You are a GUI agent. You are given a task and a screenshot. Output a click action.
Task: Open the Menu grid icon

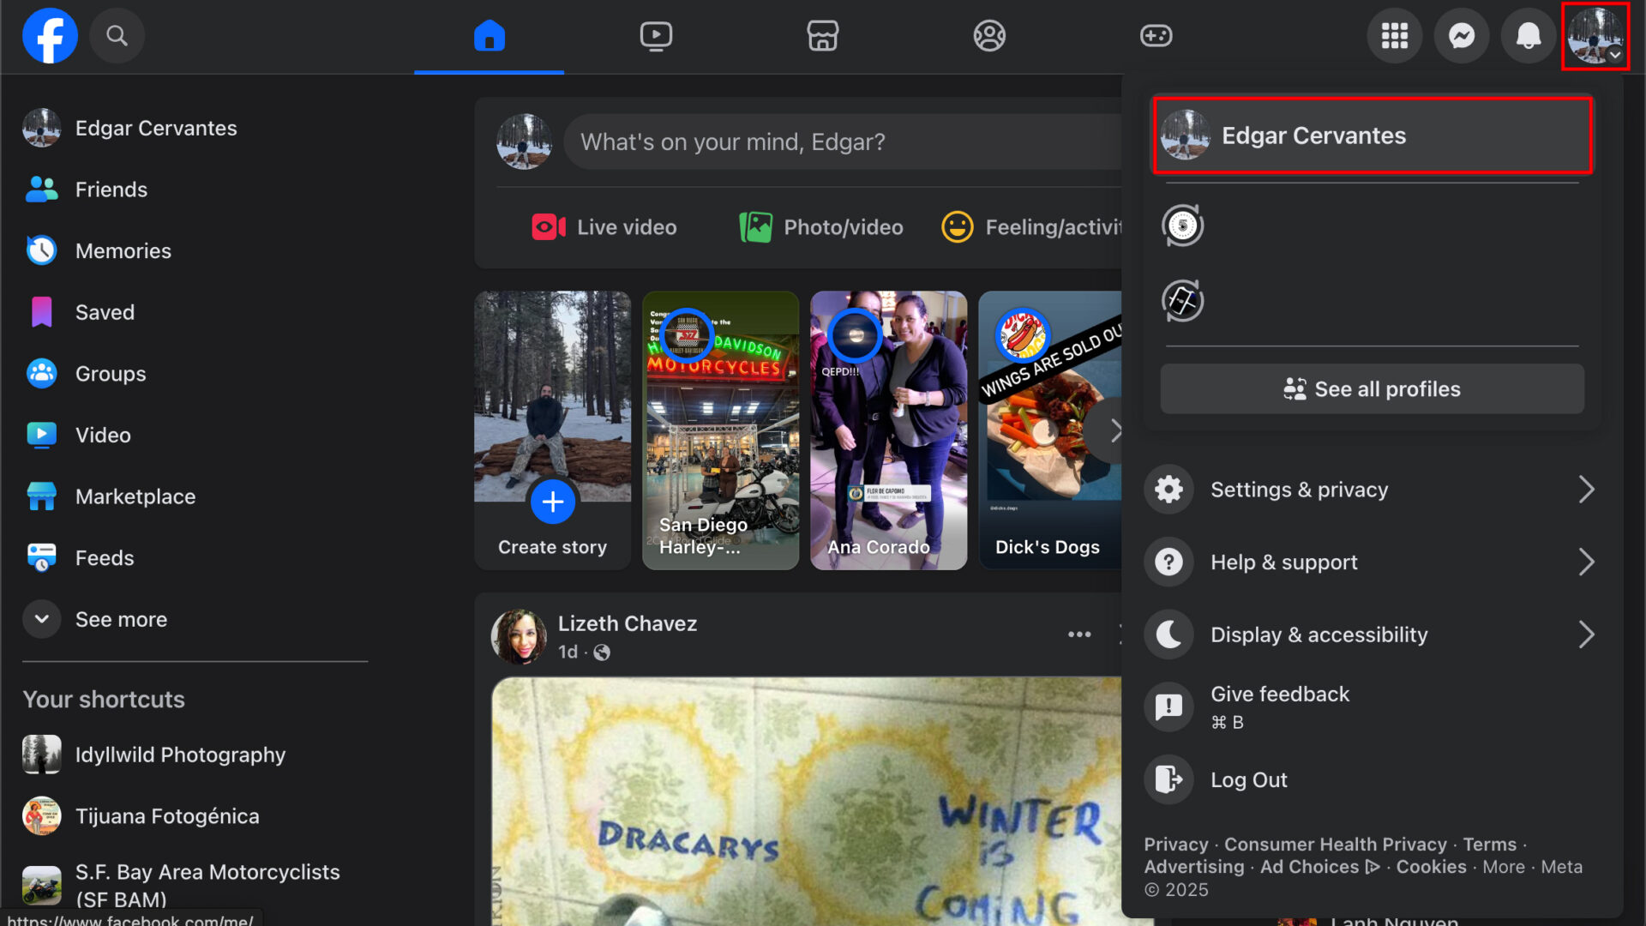point(1394,36)
